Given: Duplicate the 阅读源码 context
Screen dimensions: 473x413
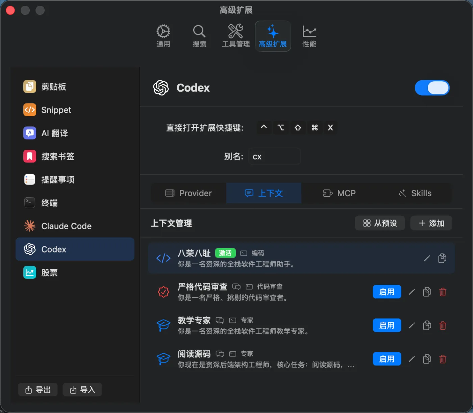Looking at the screenshot, I should [x=427, y=359].
